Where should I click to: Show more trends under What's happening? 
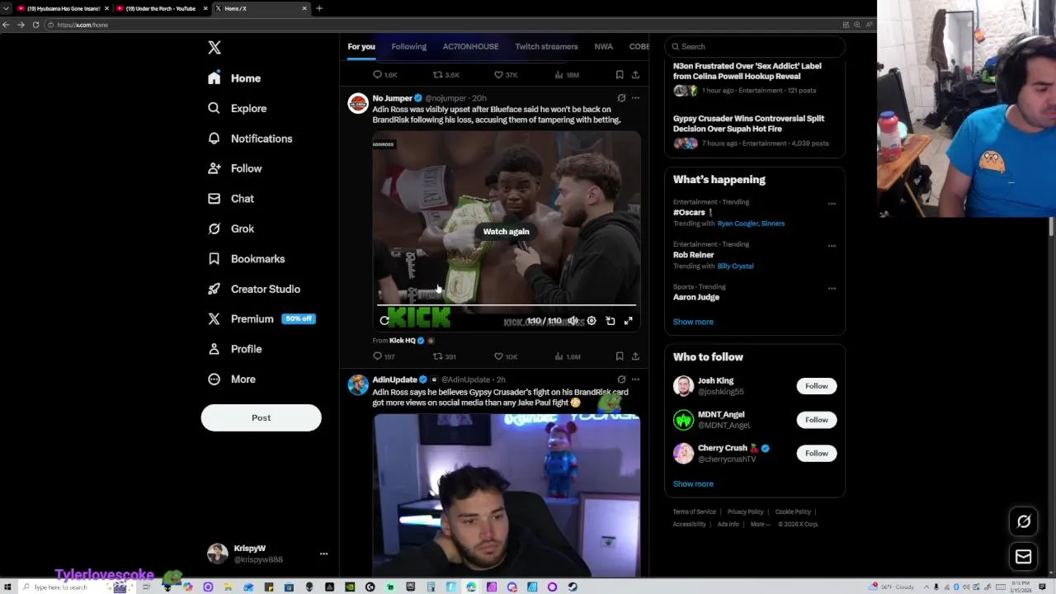pos(693,322)
